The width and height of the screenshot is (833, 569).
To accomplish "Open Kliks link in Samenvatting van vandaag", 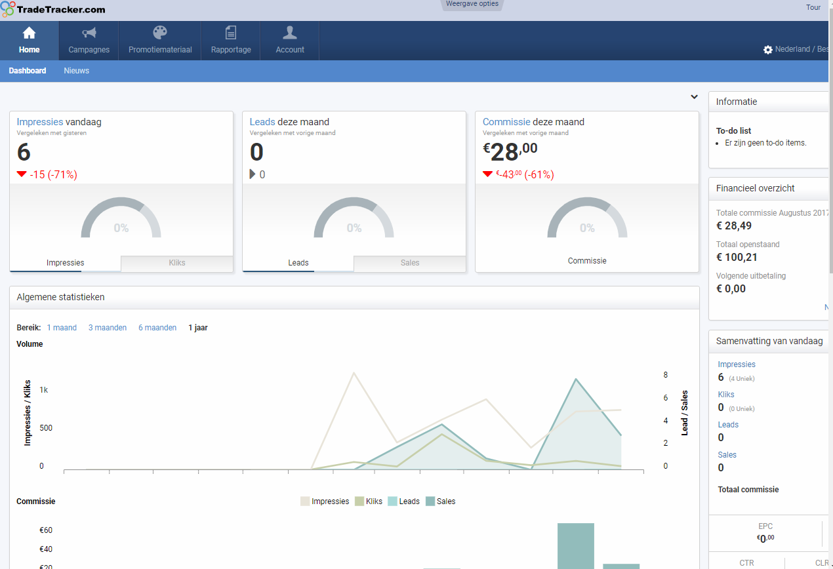I will click(x=726, y=395).
